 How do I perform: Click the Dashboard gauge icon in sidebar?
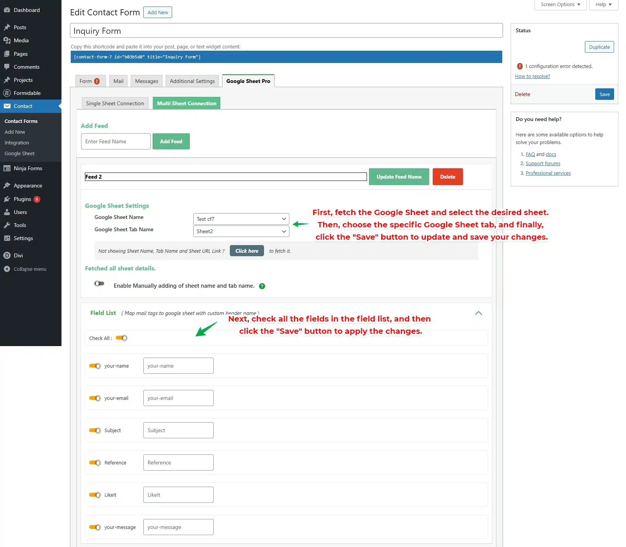pos(7,10)
